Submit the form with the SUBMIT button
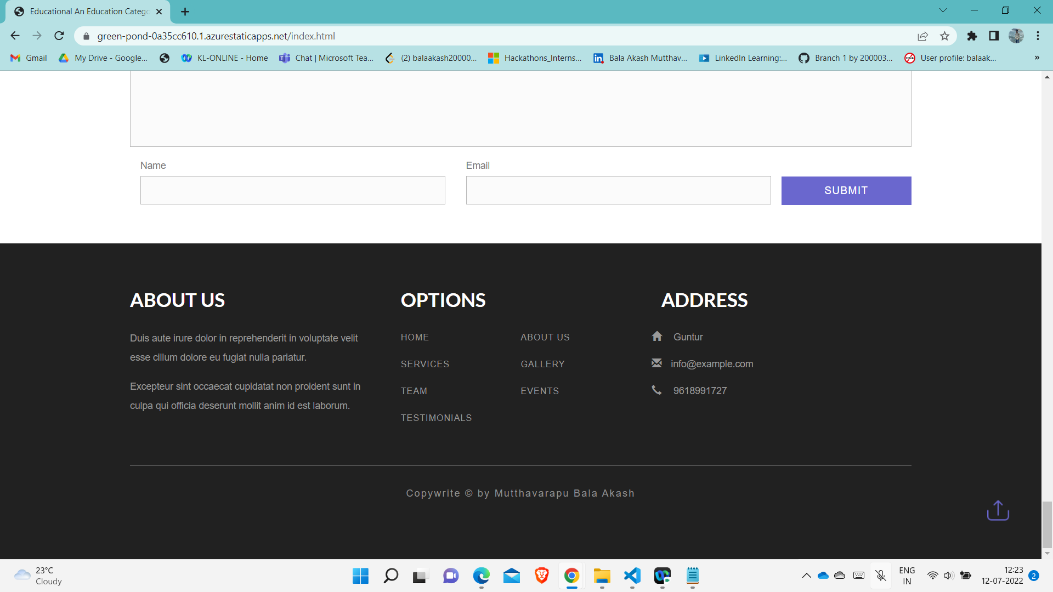The height and width of the screenshot is (592, 1053). tap(846, 190)
